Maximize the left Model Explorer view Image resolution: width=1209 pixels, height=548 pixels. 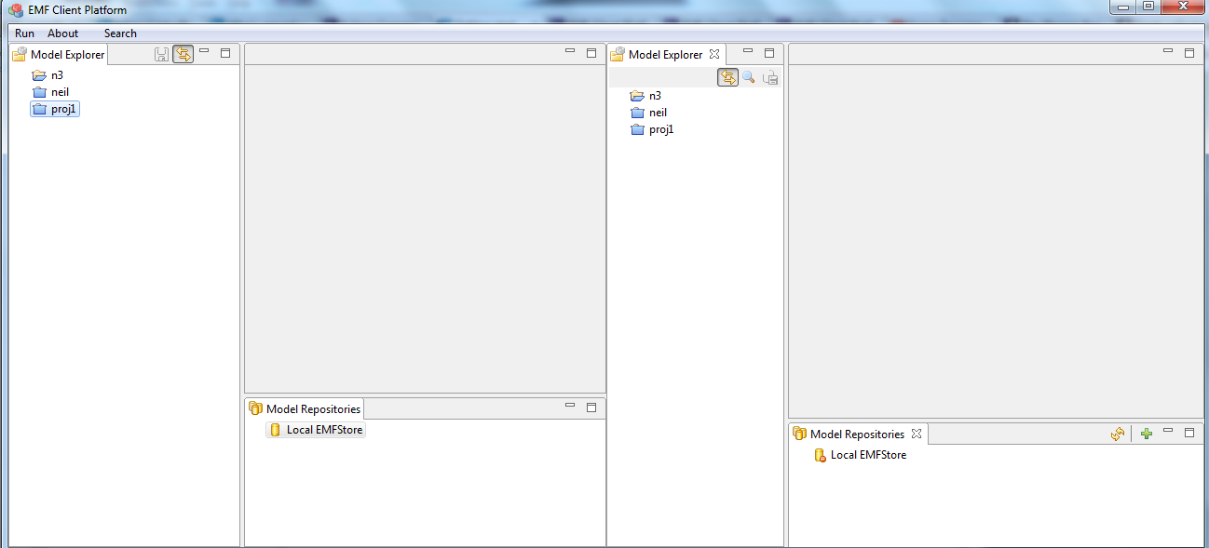225,53
